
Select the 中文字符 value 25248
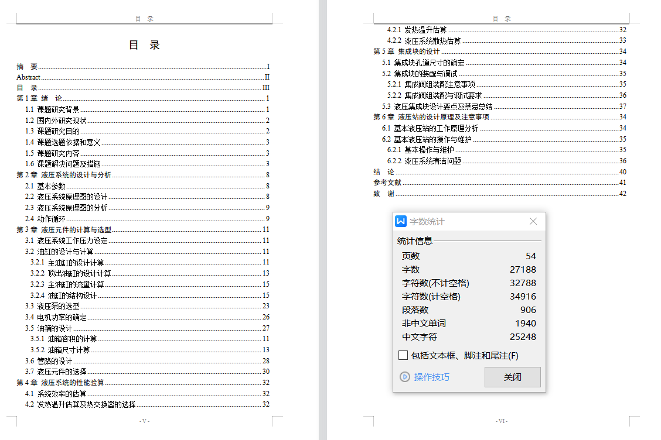coord(523,337)
